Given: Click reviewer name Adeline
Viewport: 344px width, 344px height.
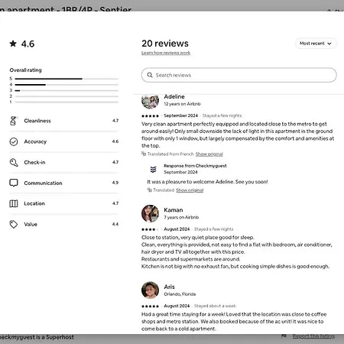Looking at the screenshot, I should point(174,97).
